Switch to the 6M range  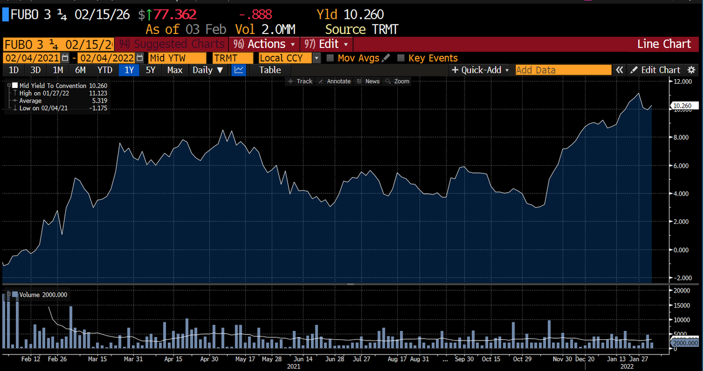pos(80,70)
